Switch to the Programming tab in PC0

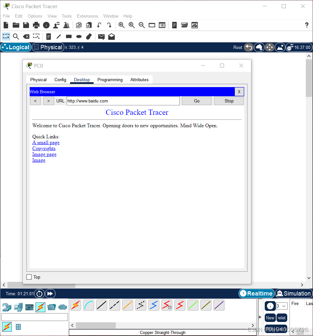point(110,80)
